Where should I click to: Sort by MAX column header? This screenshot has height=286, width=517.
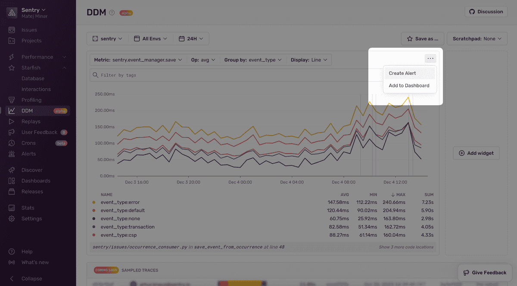[x=398, y=195]
